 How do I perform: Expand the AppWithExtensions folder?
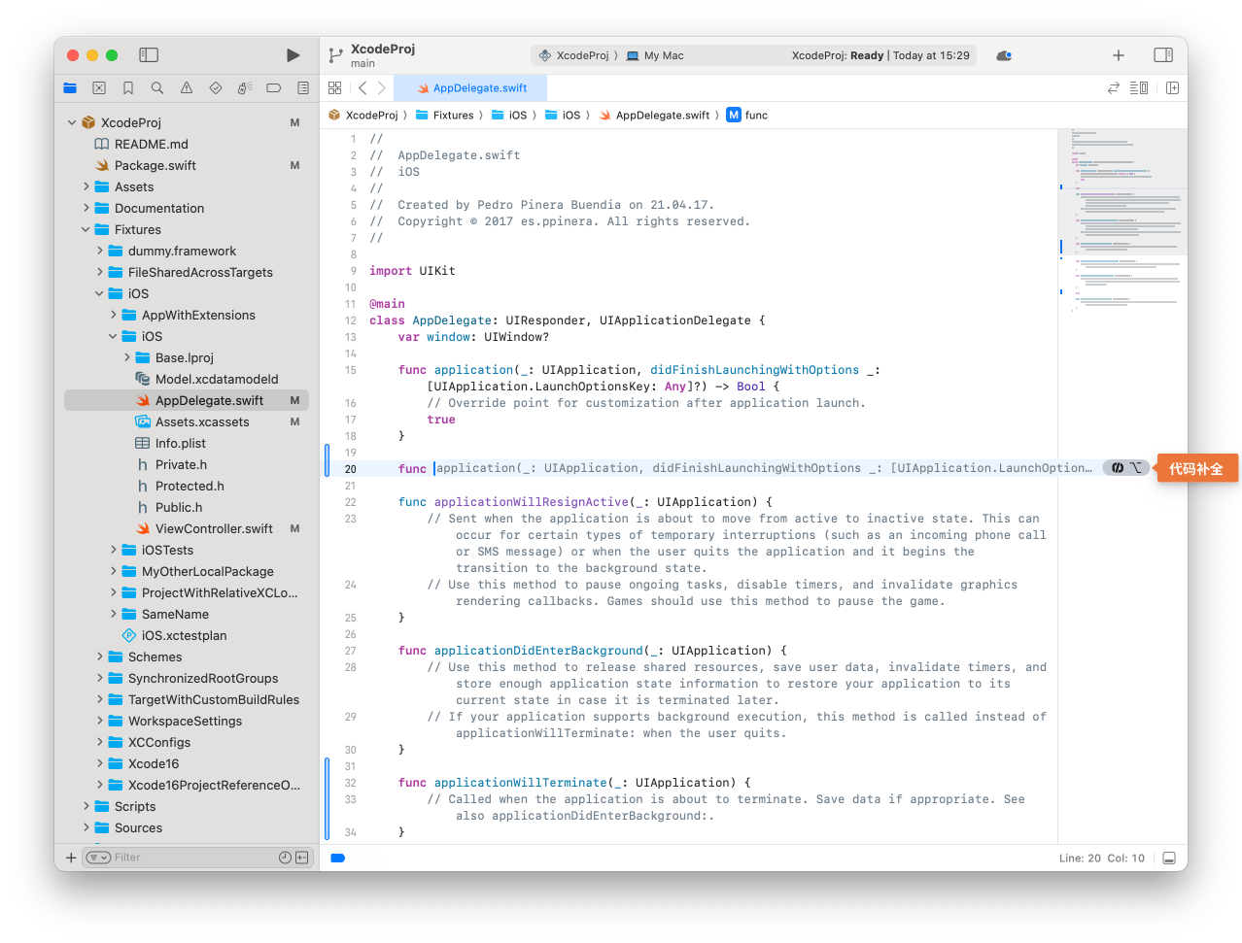point(113,315)
